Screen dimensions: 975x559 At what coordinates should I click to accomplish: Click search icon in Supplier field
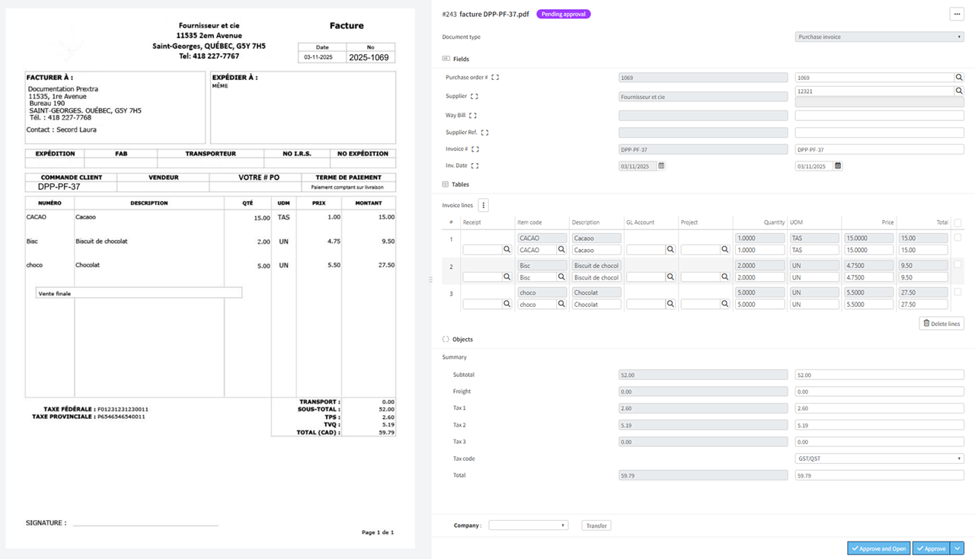[x=958, y=91]
